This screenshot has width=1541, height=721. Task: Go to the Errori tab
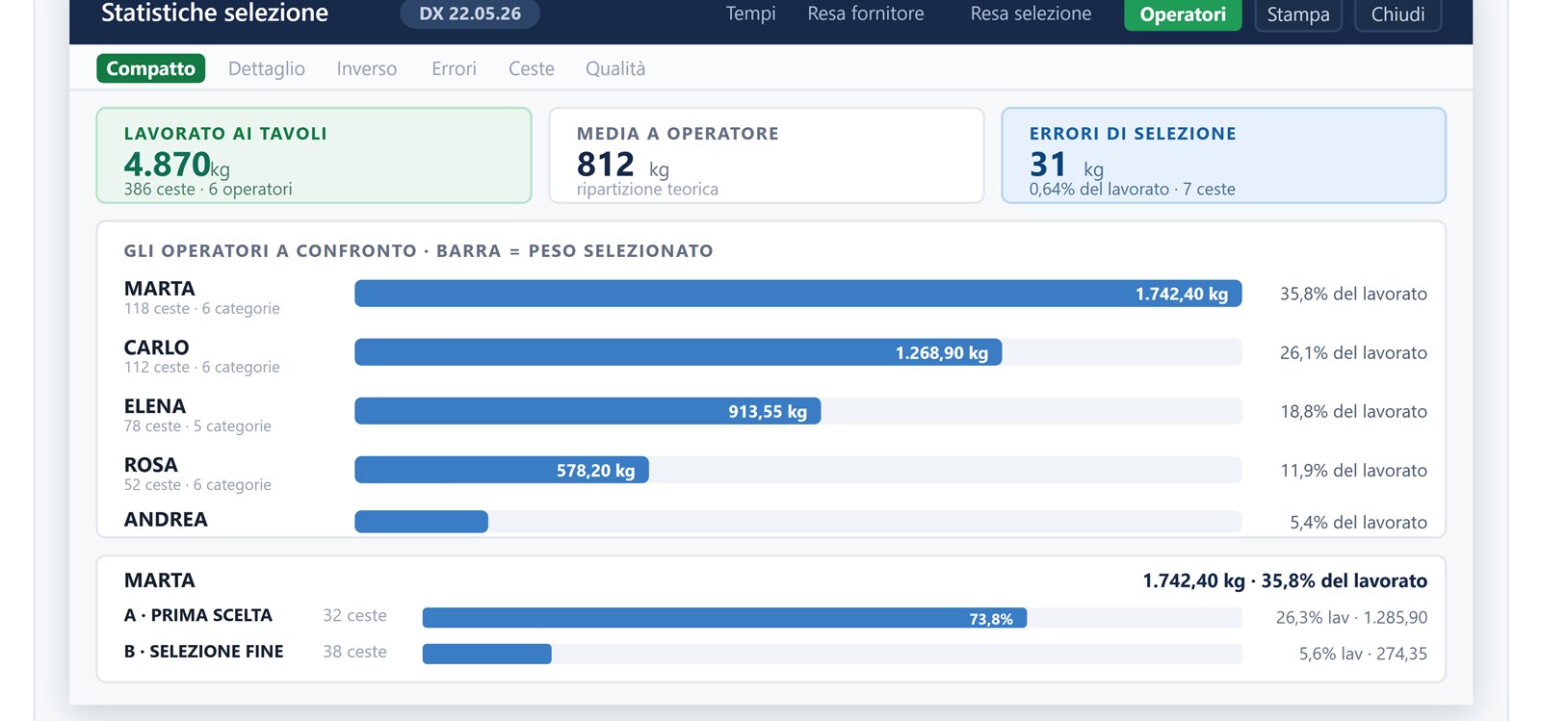(454, 68)
